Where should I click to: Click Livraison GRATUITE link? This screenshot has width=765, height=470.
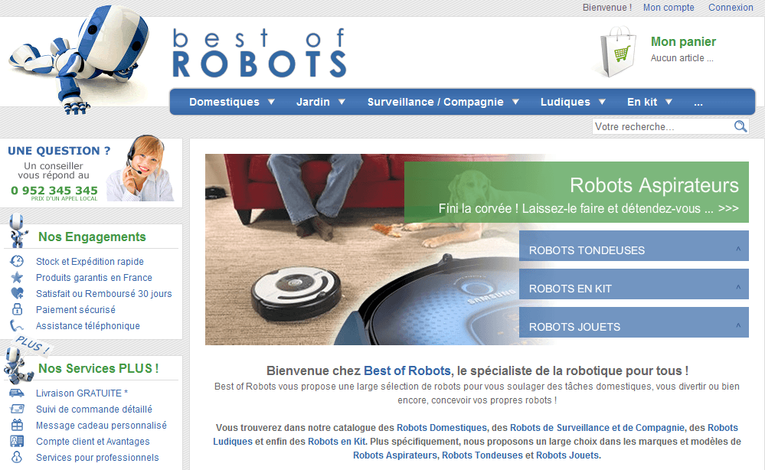(82, 393)
